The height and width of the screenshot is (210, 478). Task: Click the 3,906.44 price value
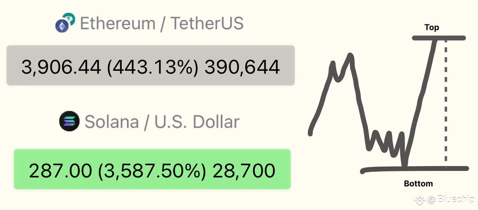tap(61, 68)
